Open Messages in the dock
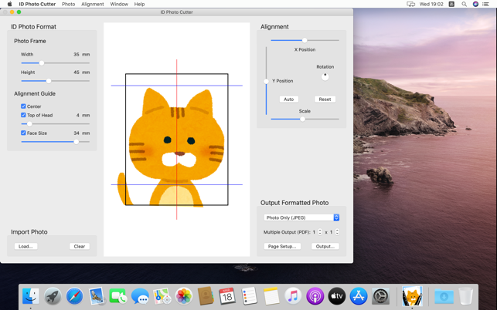Viewport: 497px width, 310px height. tap(140, 296)
